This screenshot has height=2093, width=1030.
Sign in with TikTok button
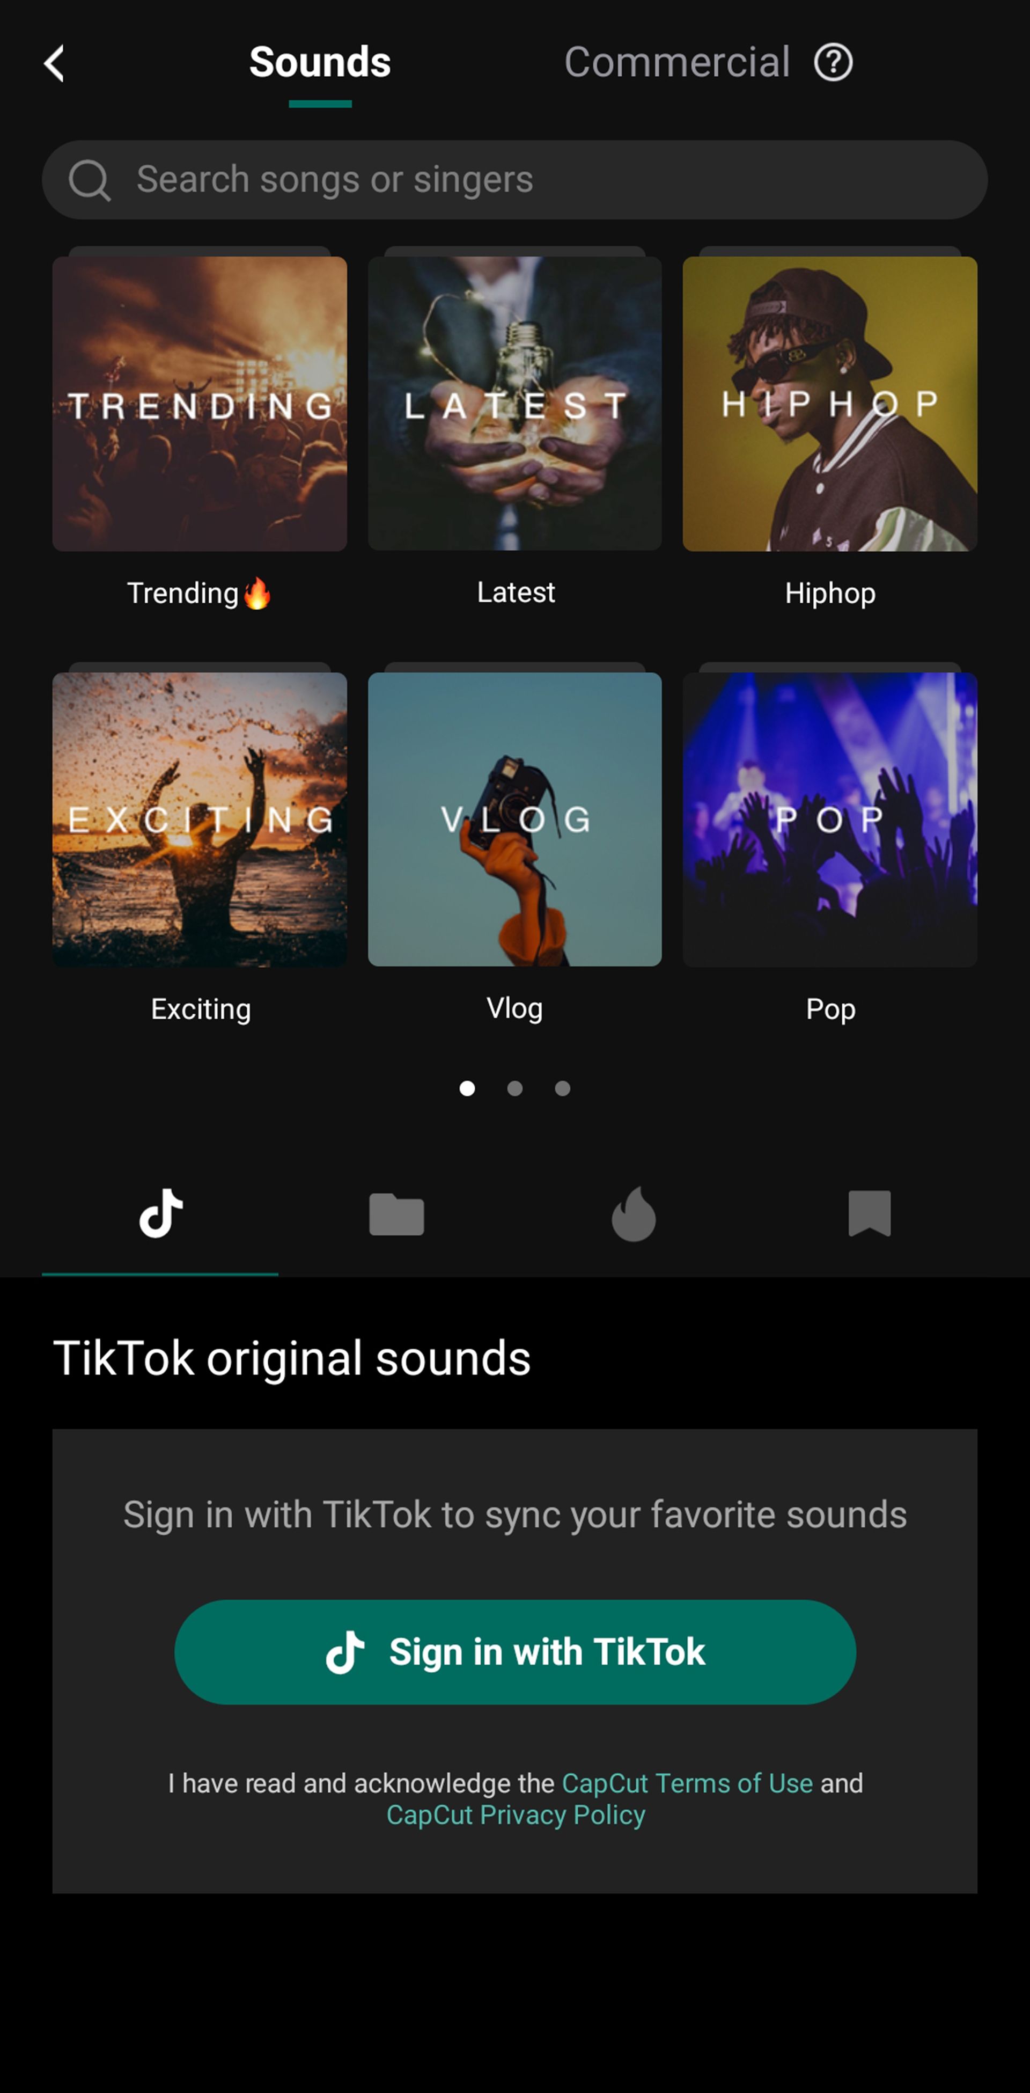tap(515, 1651)
